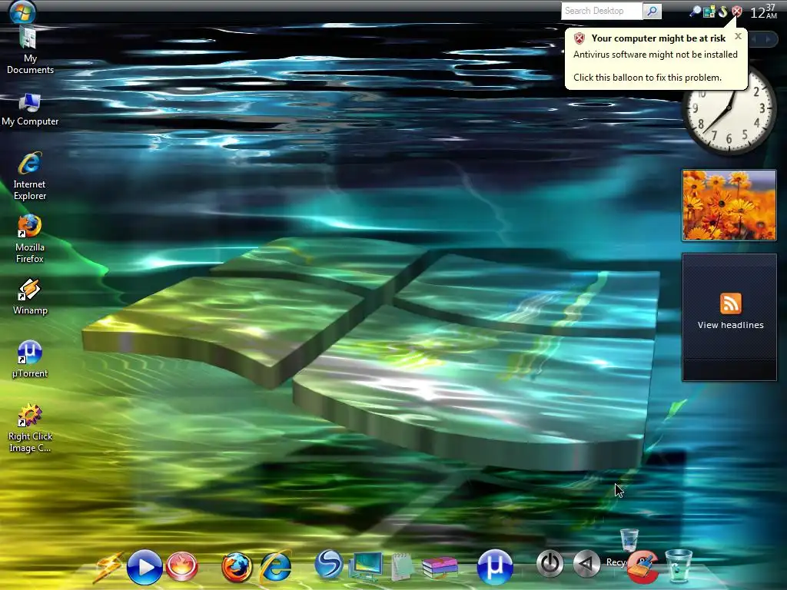Click the Windows Sidebar tray icon
This screenshot has height=590, width=787.
tap(709, 11)
